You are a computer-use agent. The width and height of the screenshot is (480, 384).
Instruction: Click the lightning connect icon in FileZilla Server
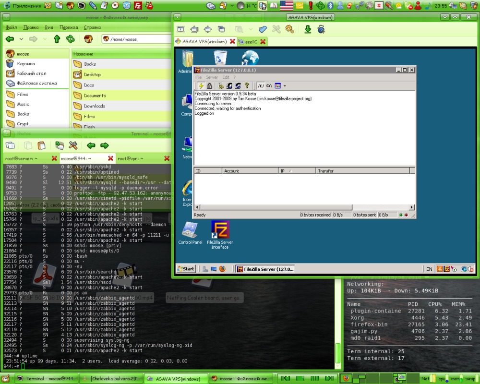pyautogui.click(x=201, y=86)
